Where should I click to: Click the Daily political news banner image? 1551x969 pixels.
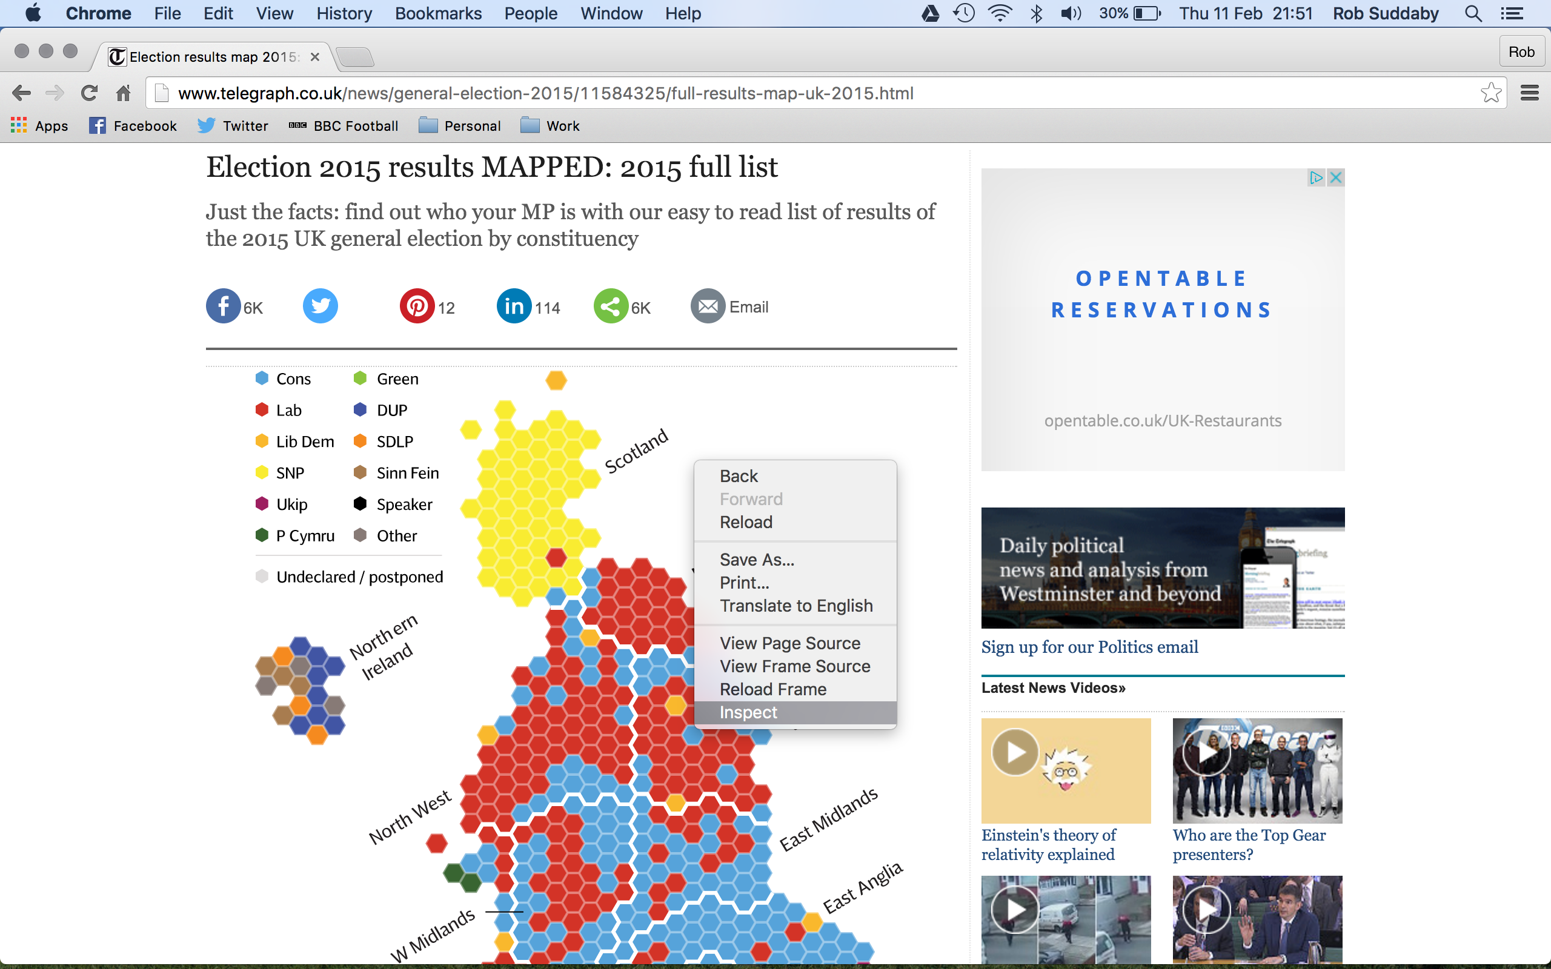click(x=1163, y=568)
